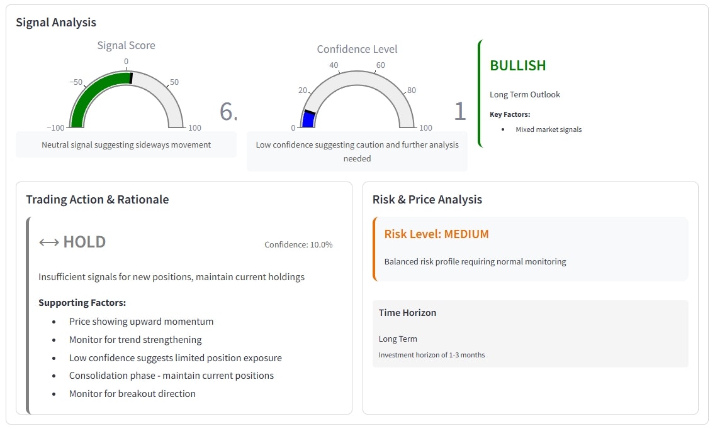The width and height of the screenshot is (715, 429).
Task: Click the Signal Score value number 6
Action: (x=228, y=111)
